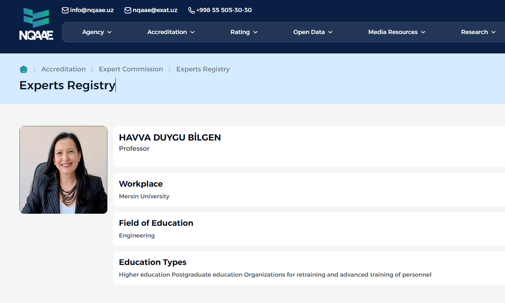Click the Education Types heading
The height and width of the screenshot is (303, 505).
pos(153,262)
